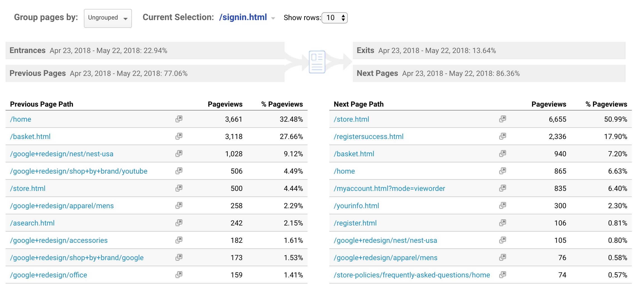Click the Entrances summary bar
636x288 pixels.
(140, 50)
